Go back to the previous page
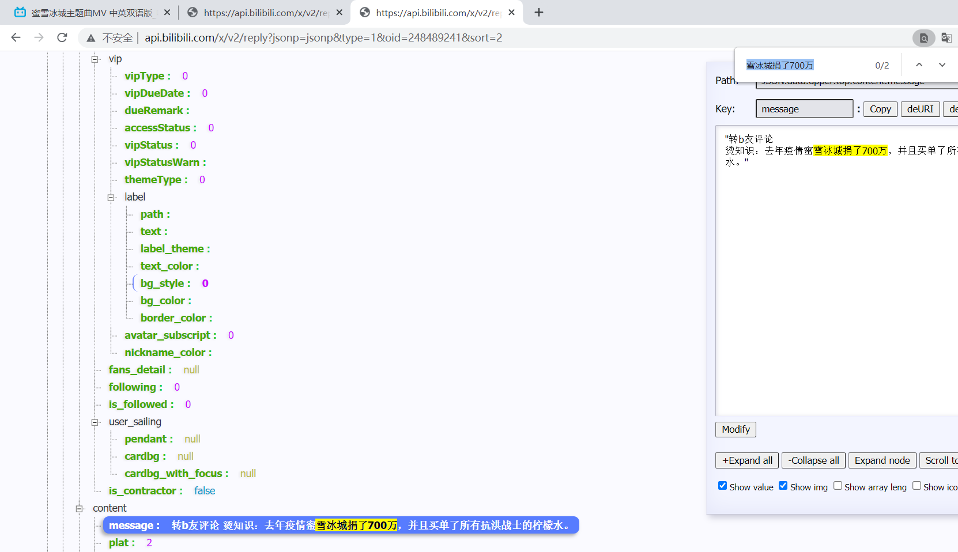This screenshot has height=552, width=958. click(x=16, y=37)
